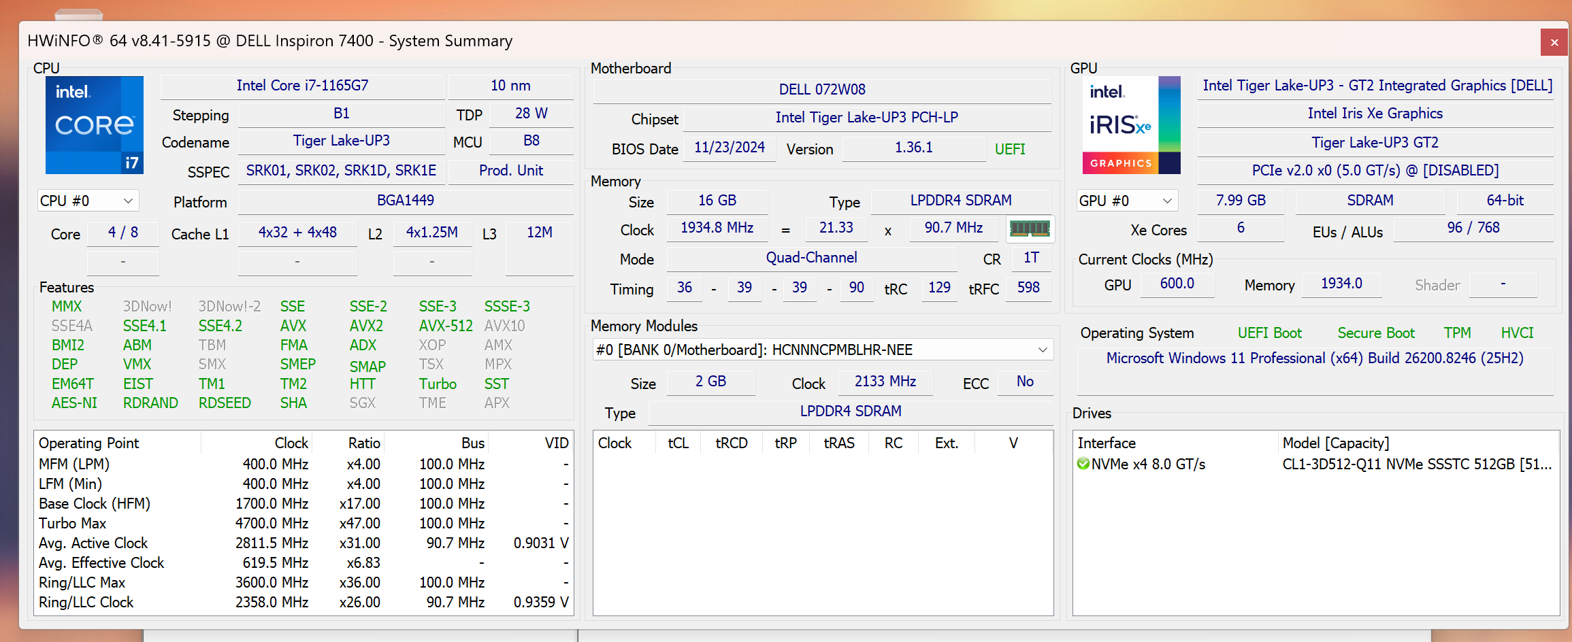Open the GPU #0 selector dropdown
The width and height of the screenshot is (1572, 642).
point(1127,201)
